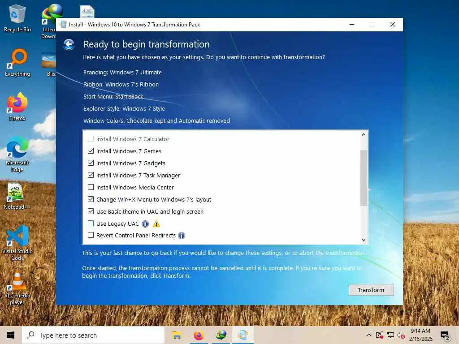Click Explorer Style: Windows 7 Style text
459x344 pixels.
tap(124, 109)
